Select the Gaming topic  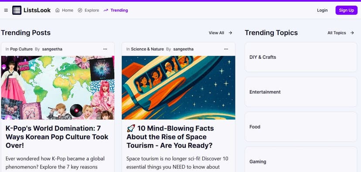tap(301, 159)
